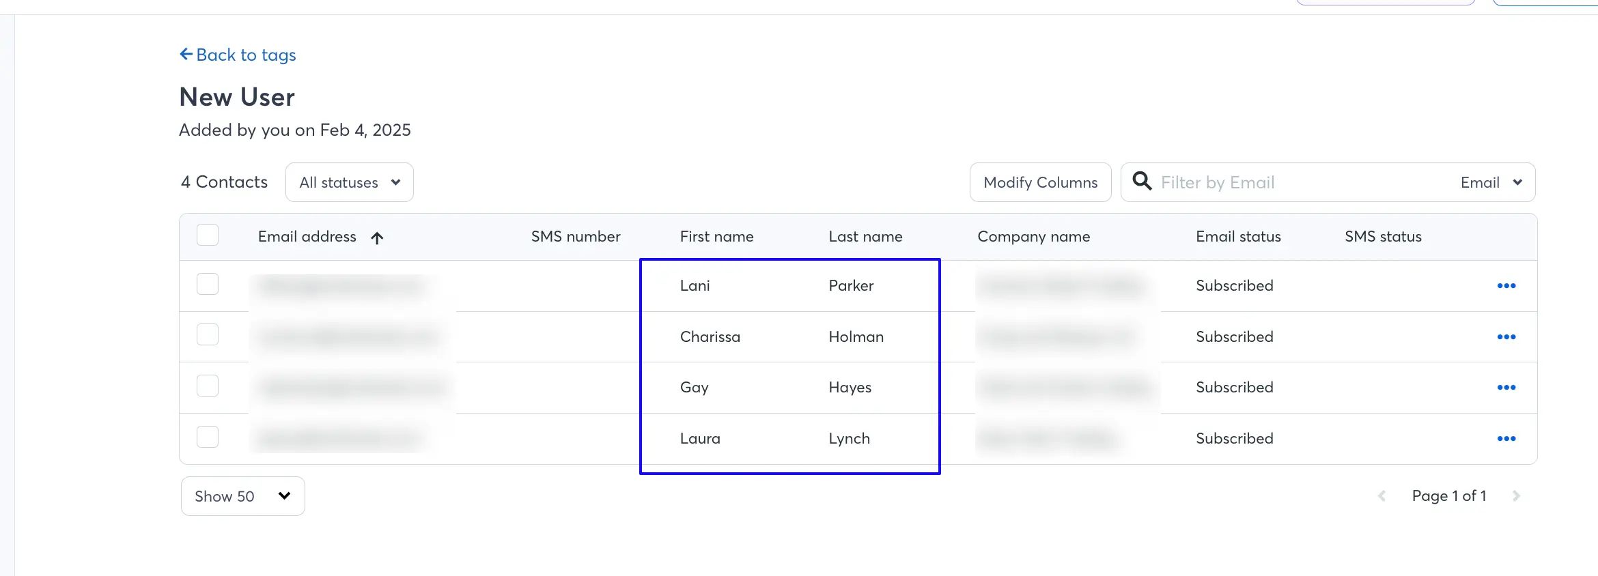Select checkbox for Laura Lynch row
Viewport: 1598px width, 576px height.
tap(208, 437)
